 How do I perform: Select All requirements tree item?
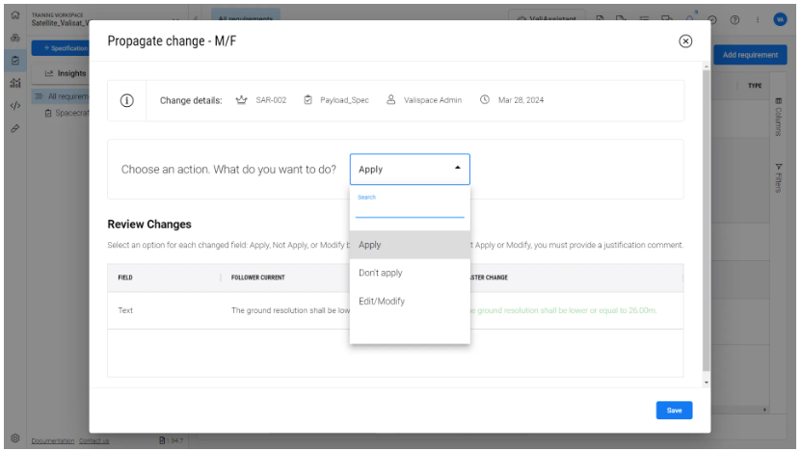(61, 96)
